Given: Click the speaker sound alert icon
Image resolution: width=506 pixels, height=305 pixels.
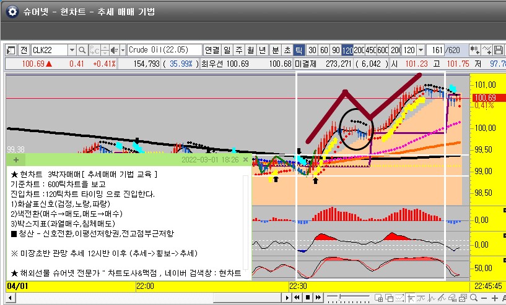Looking at the screenshot, I should (114, 50).
